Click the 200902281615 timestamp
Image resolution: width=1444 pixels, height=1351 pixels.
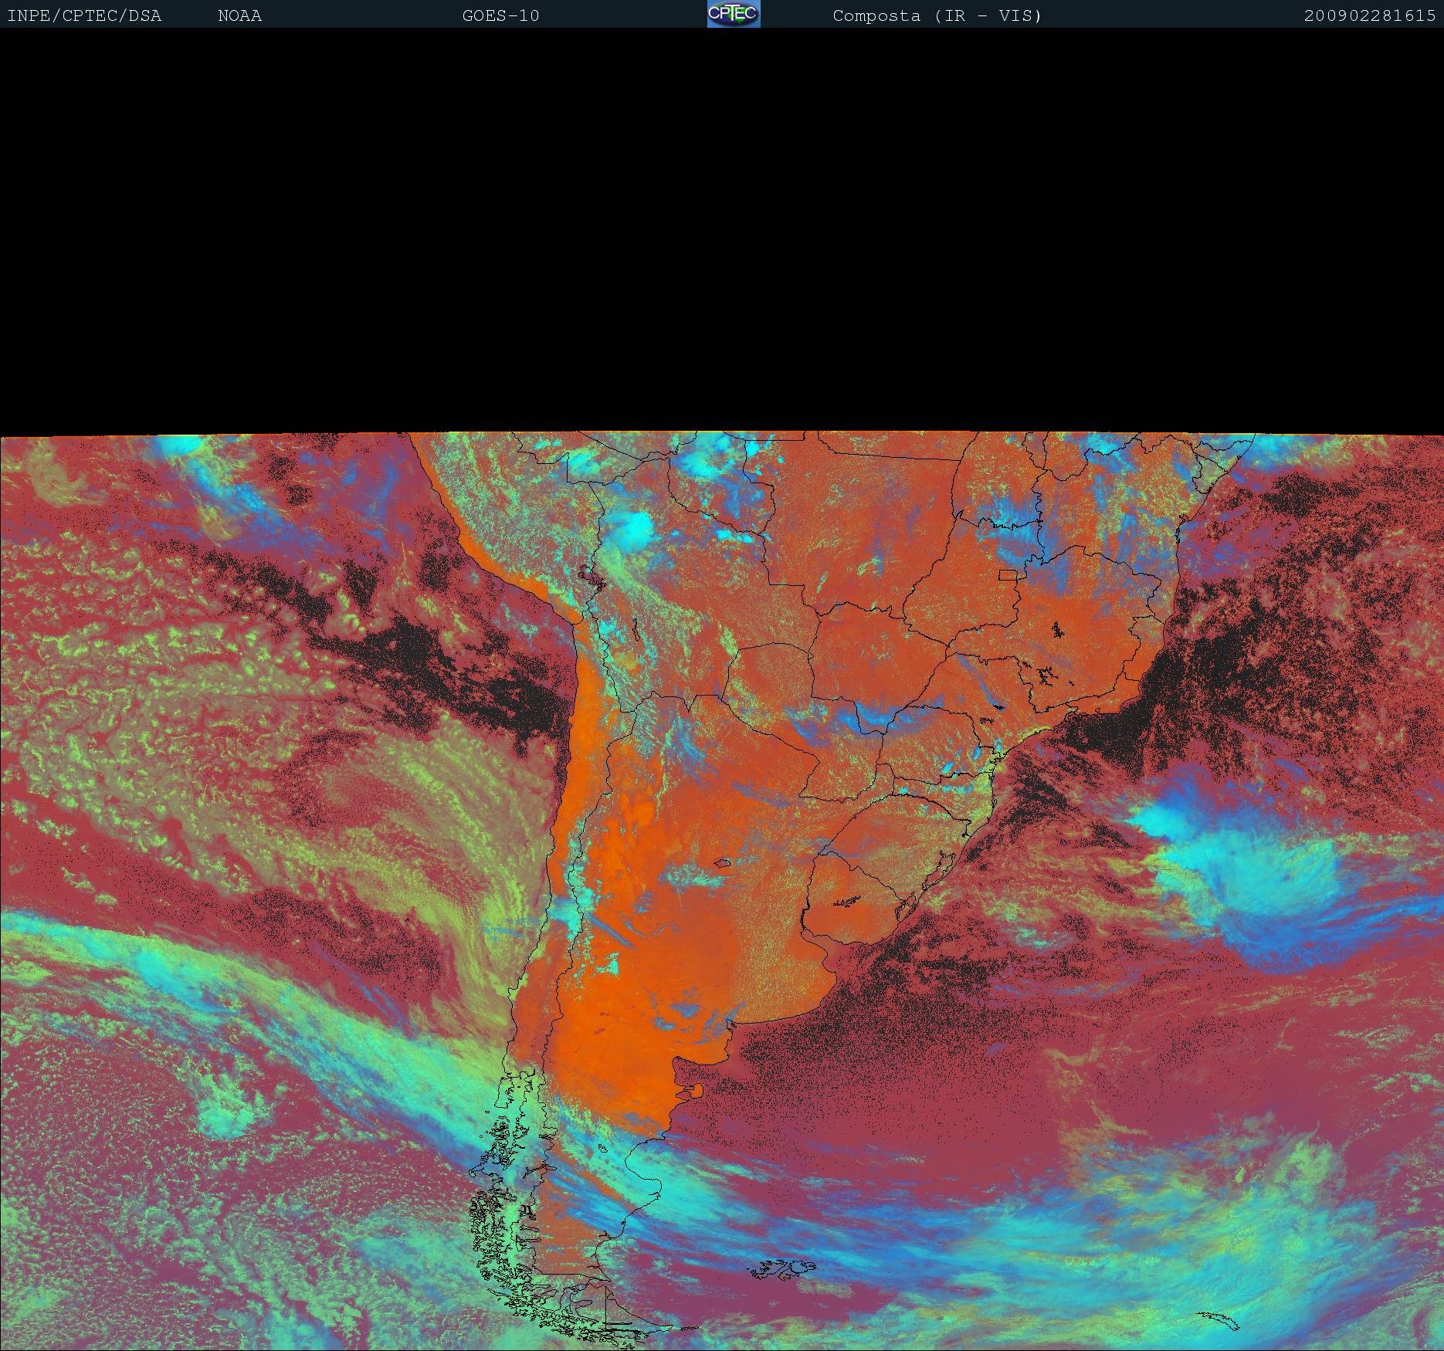tap(1370, 15)
